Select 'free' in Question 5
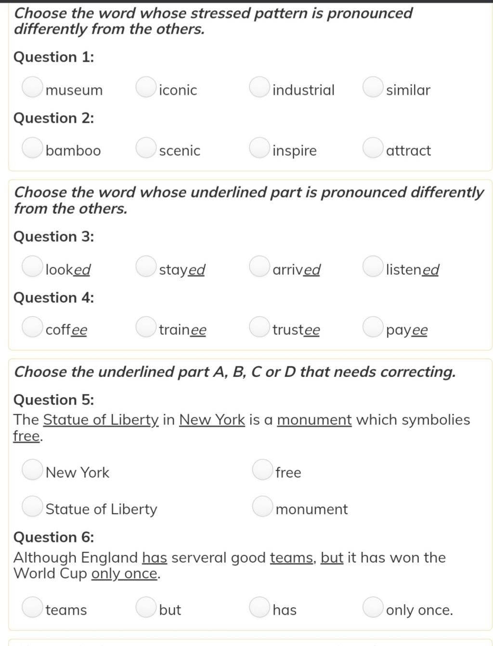Image resolution: width=493 pixels, height=646 pixels. tap(262, 470)
